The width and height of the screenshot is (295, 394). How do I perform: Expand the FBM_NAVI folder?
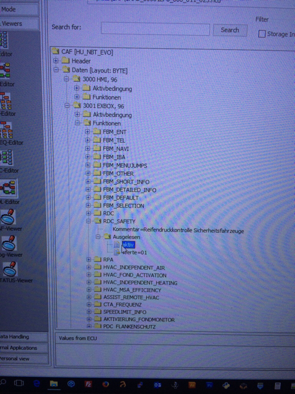87,148
